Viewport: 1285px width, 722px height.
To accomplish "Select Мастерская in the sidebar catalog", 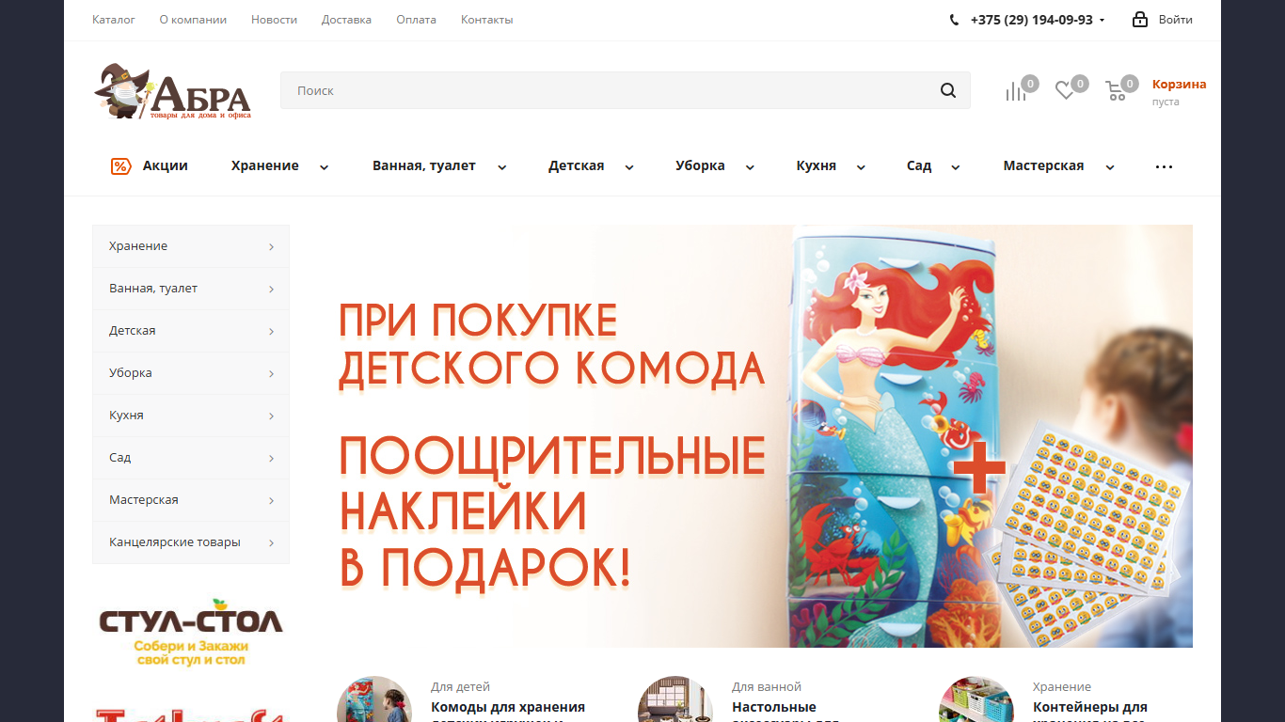I will pyautogui.click(x=191, y=500).
